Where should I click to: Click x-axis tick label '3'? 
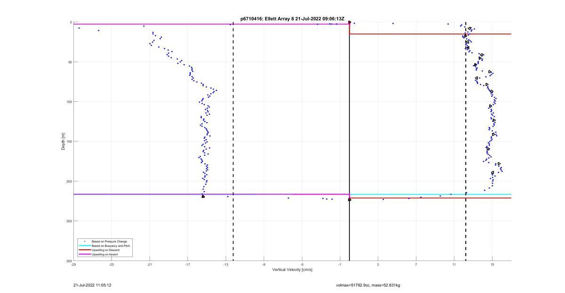click(378, 265)
